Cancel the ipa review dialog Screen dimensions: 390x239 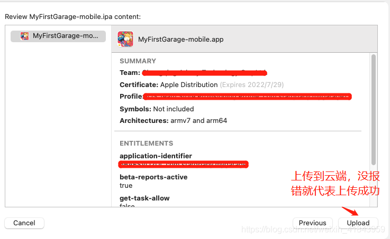tap(24, 223)
